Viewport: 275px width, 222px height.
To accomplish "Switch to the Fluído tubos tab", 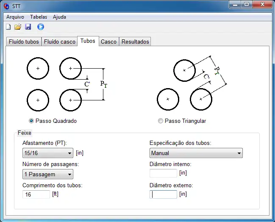I will [24, 42].
